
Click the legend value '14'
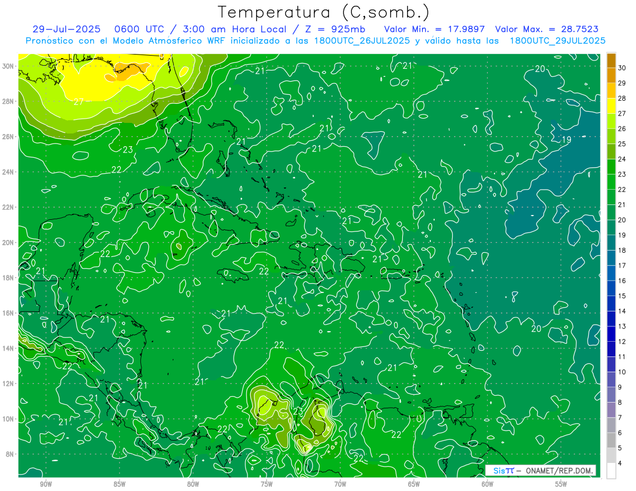(622, 311)
